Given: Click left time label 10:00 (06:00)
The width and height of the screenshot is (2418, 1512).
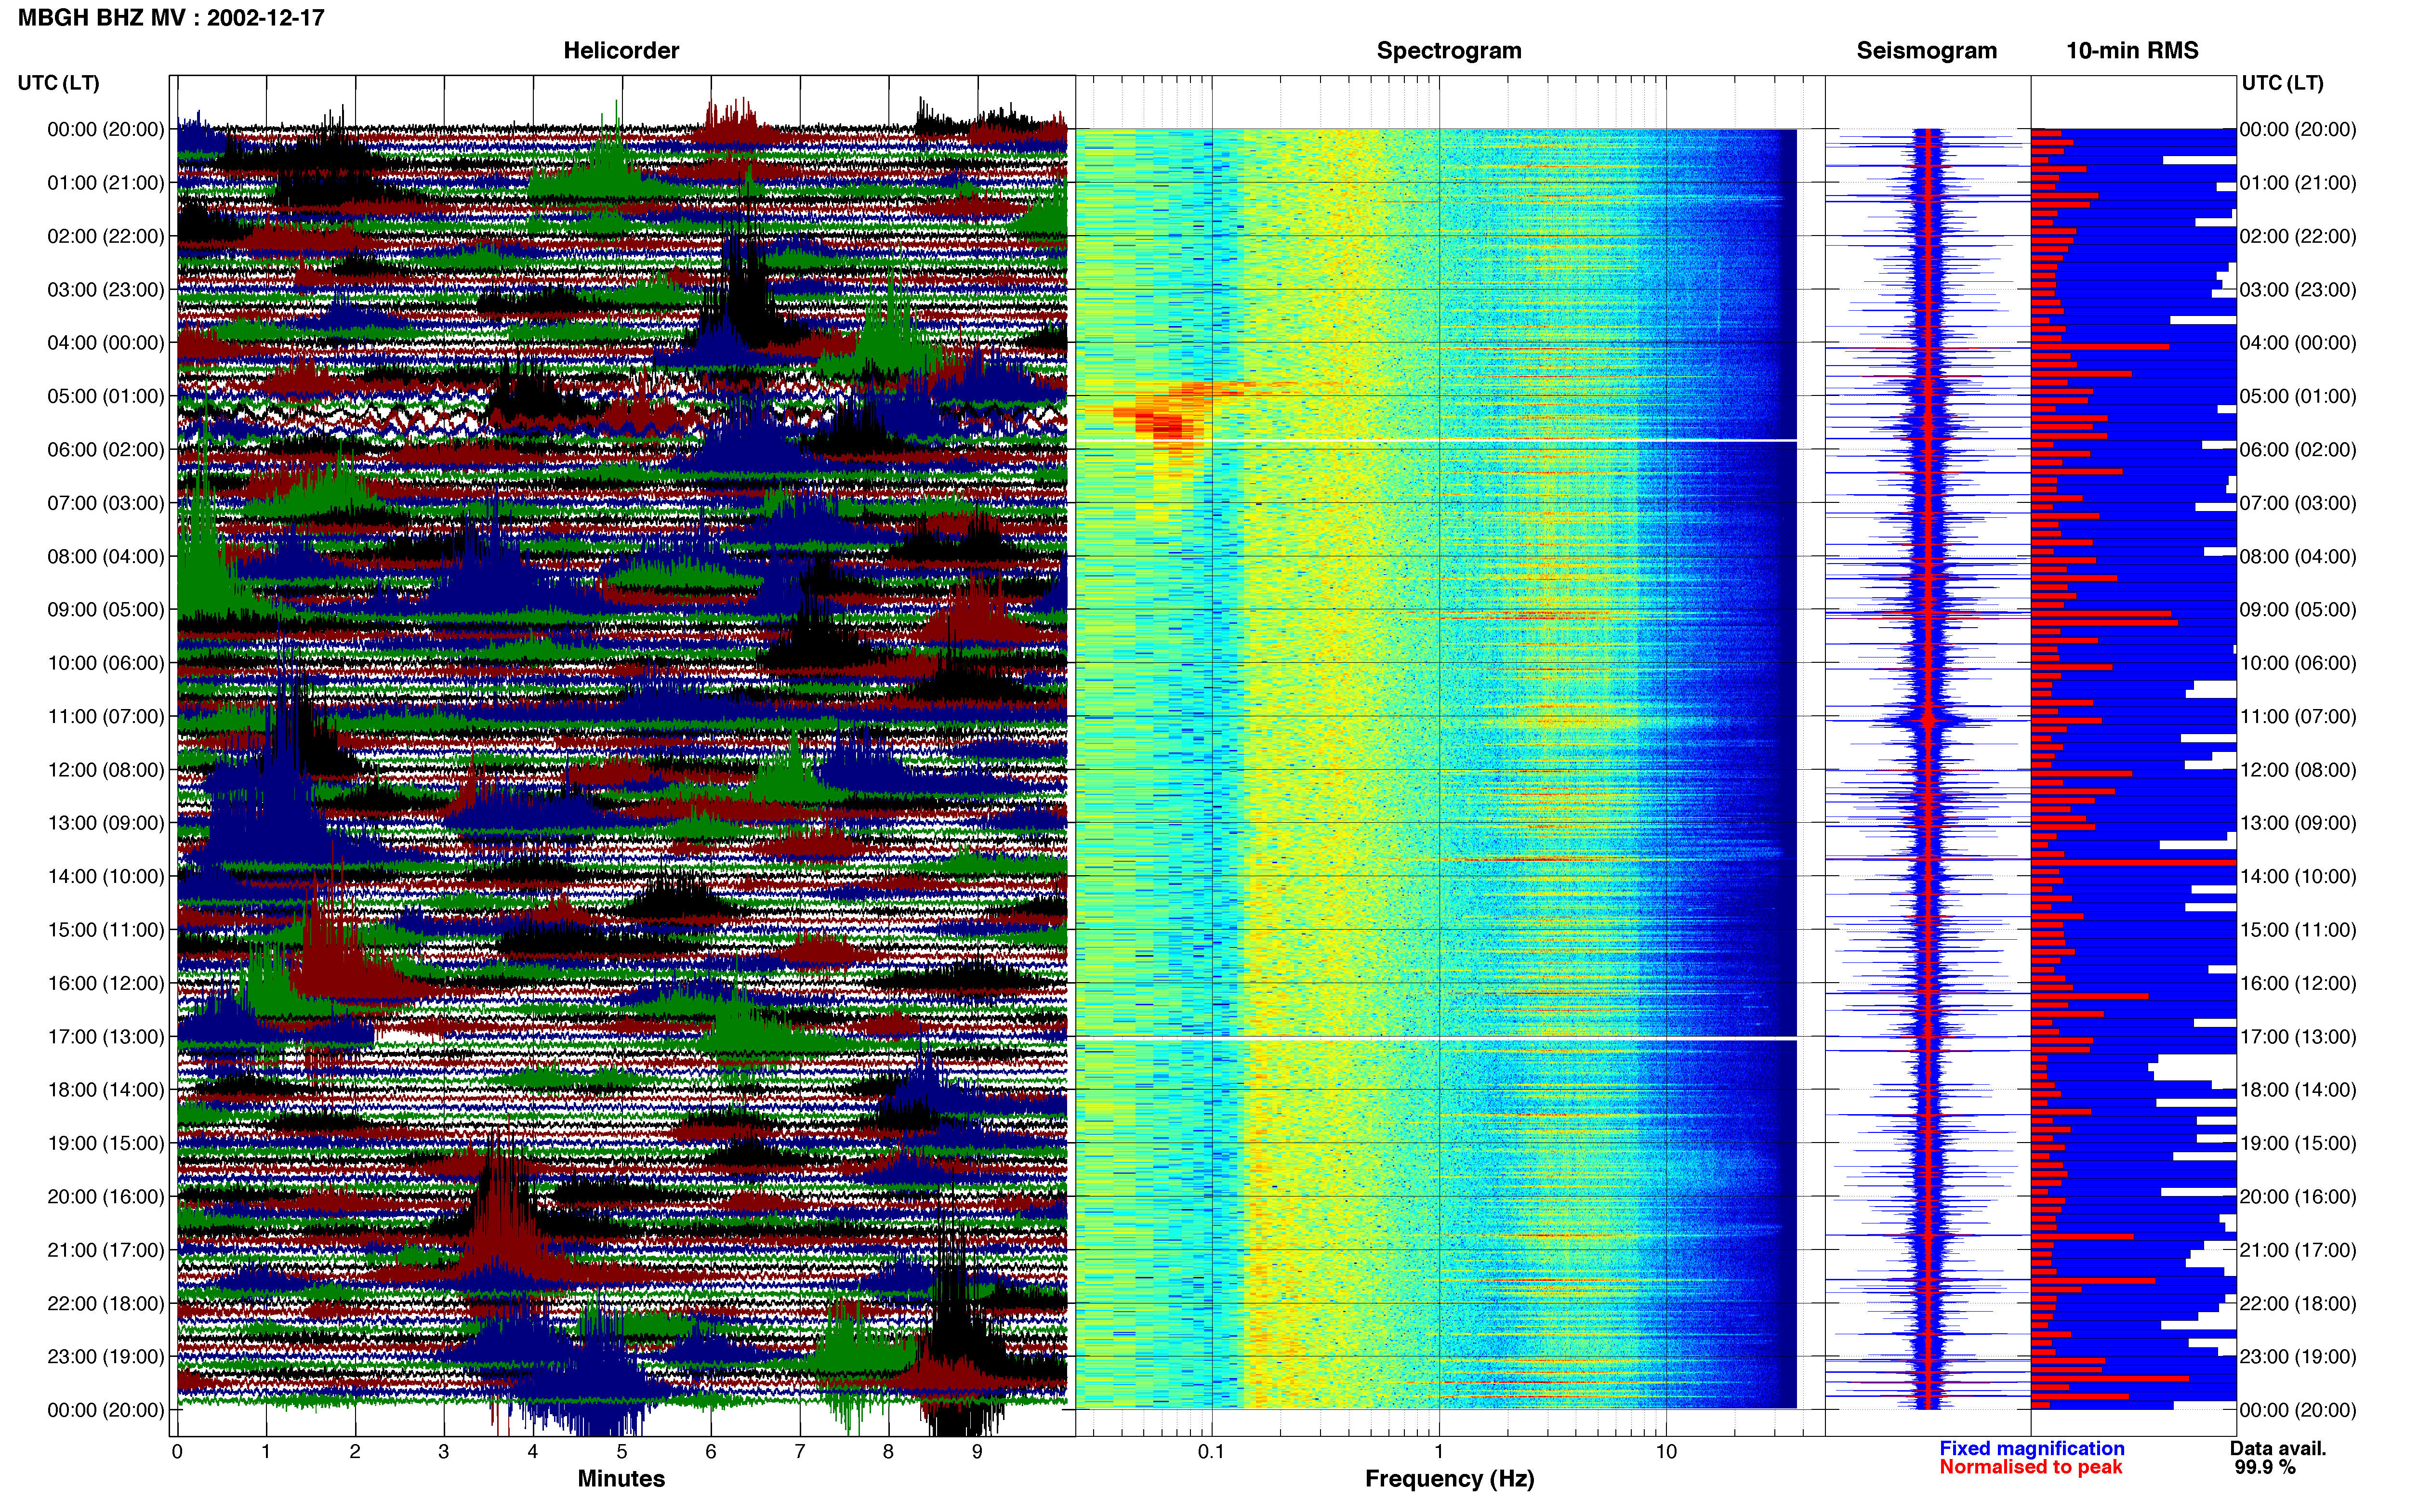Looking at the screenshot, I should click(106, 663).
